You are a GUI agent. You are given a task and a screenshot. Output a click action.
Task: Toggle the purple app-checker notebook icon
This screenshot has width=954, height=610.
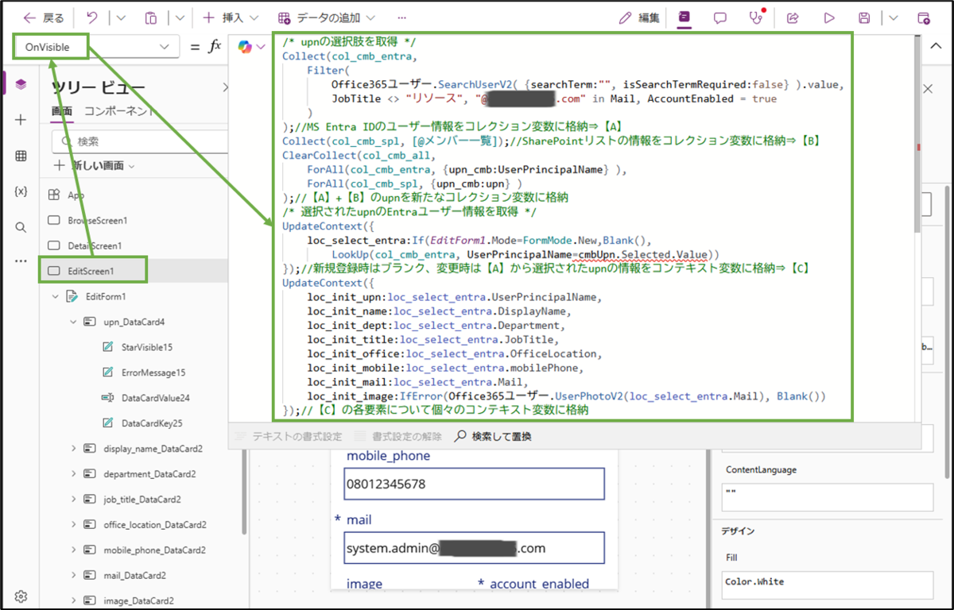click(684, 17)
